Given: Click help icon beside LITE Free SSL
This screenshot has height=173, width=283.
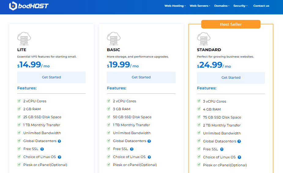Looking at the screenshot, I should [x=42, y=149].
